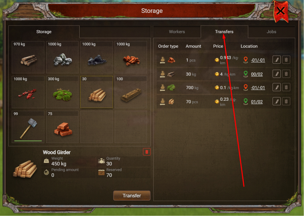Close the Storage window with the X flag
The height and width of the screenshot is (216, 304).
tap(281, 11)
